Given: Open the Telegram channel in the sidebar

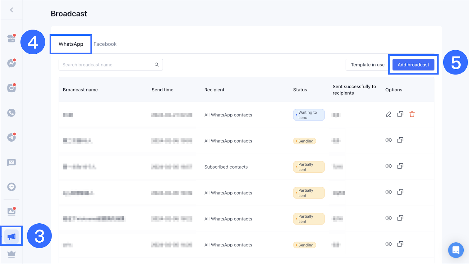Looking at the screenshot, I should click(11, 137).
